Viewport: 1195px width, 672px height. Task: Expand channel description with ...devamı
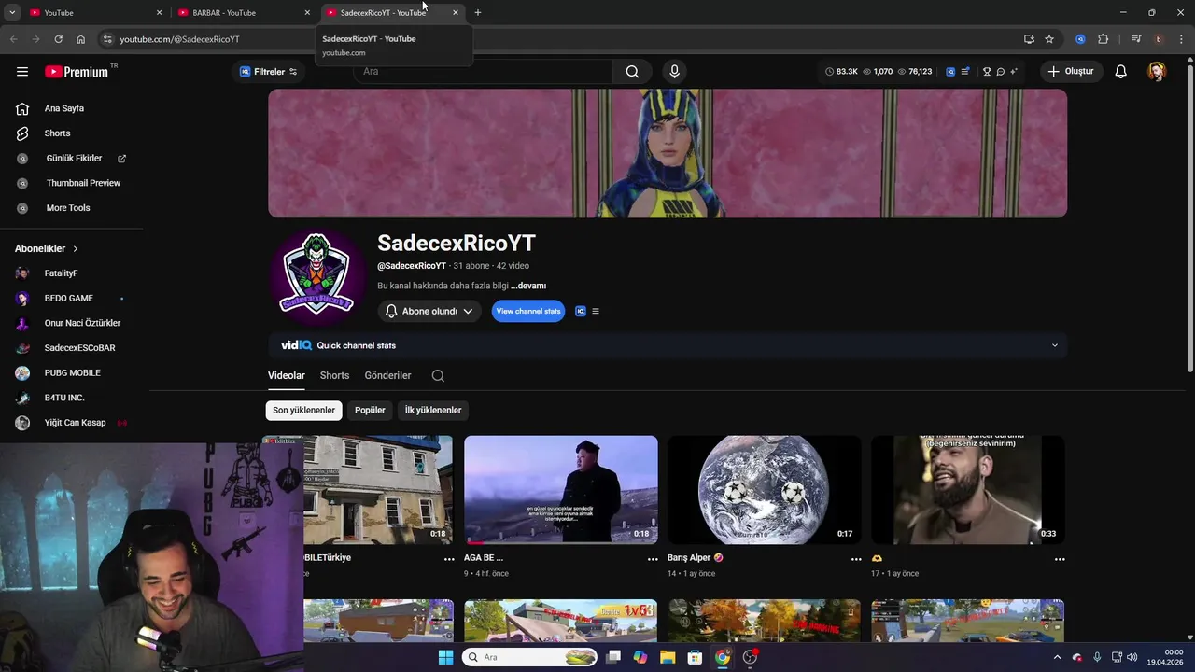pos(528,286)
